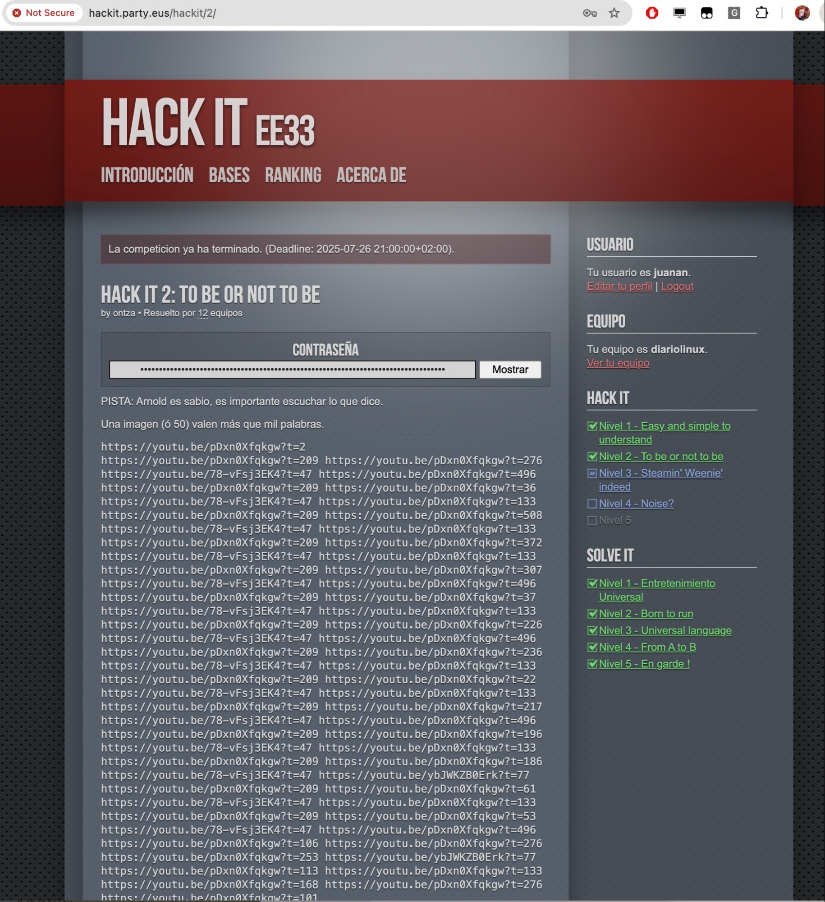Click the password key icon in address bar
The image size is (825, 902).
coord(589,13)
